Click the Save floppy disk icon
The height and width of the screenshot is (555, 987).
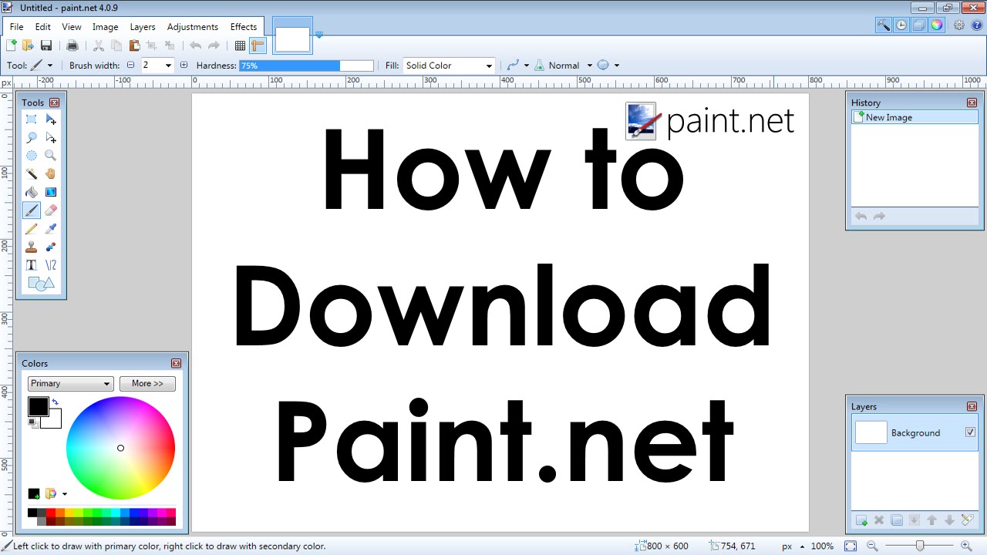coord(46,46)
